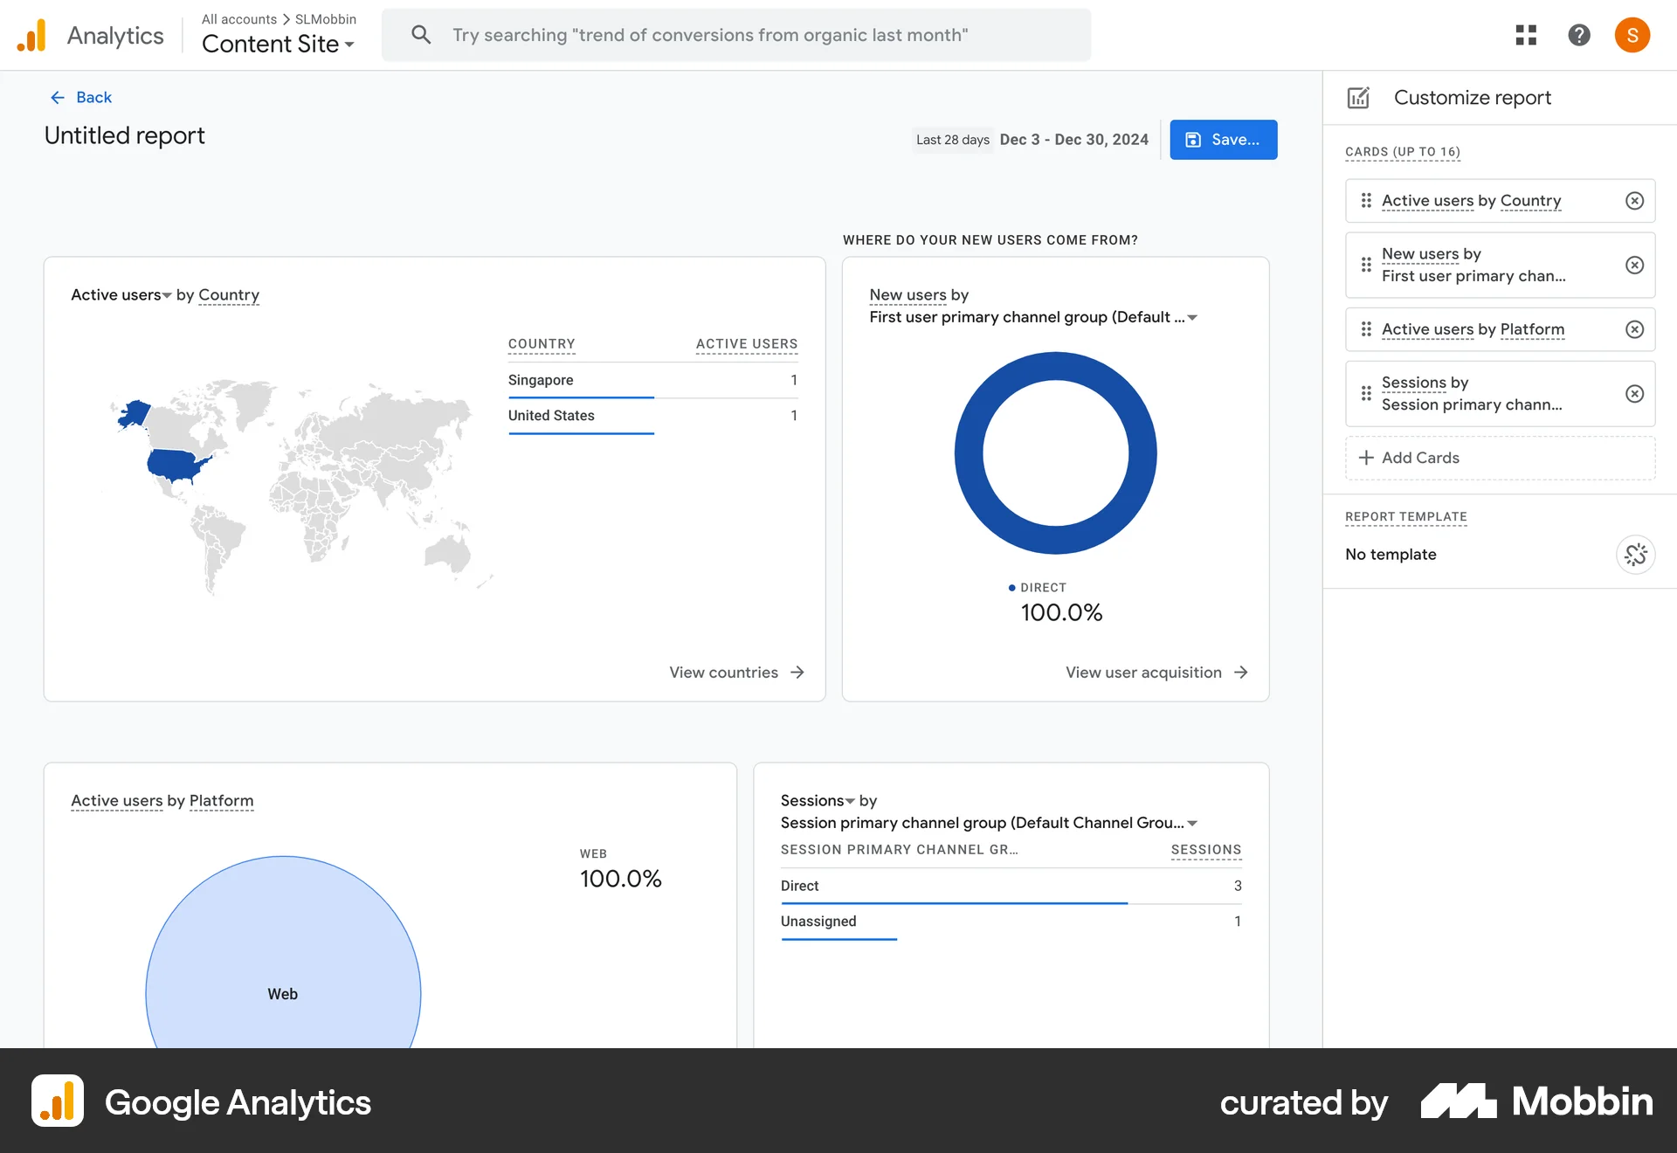Click the Customize report chart icon
This screenshot has height=1153, width=1677.
pyautogui.click(x=1358, y=97)
